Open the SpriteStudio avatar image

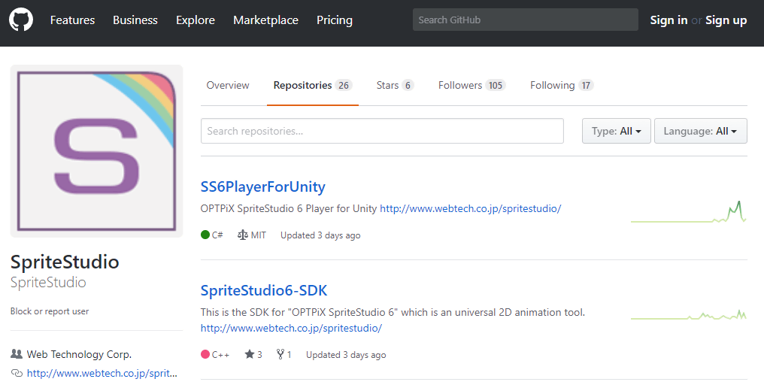click(x=96, y=151)
